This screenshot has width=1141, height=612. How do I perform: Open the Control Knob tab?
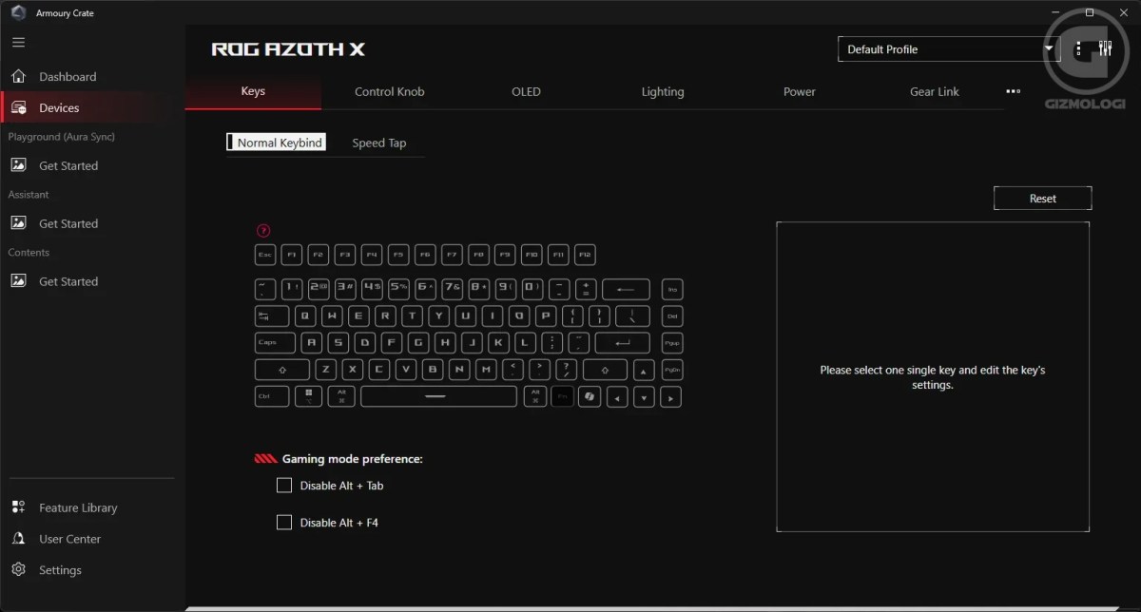pos(389,92)
